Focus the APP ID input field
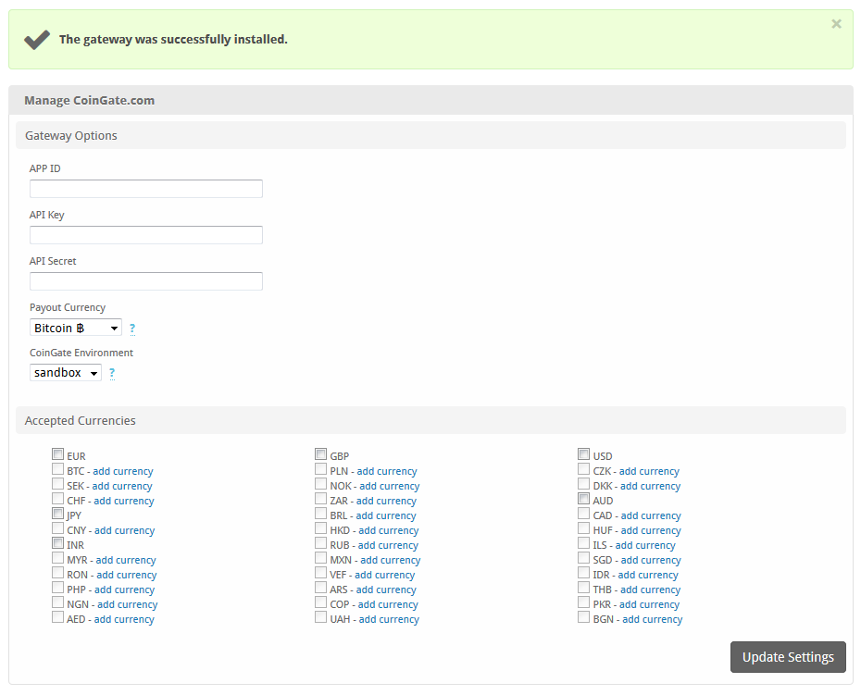The width and height of the screenshot is (861, 695). coord(146,189)
